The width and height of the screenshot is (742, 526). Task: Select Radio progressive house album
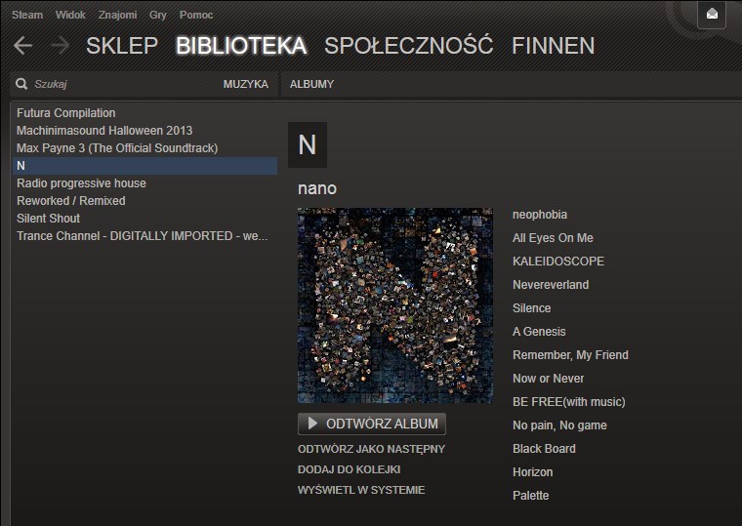[144, 183]
